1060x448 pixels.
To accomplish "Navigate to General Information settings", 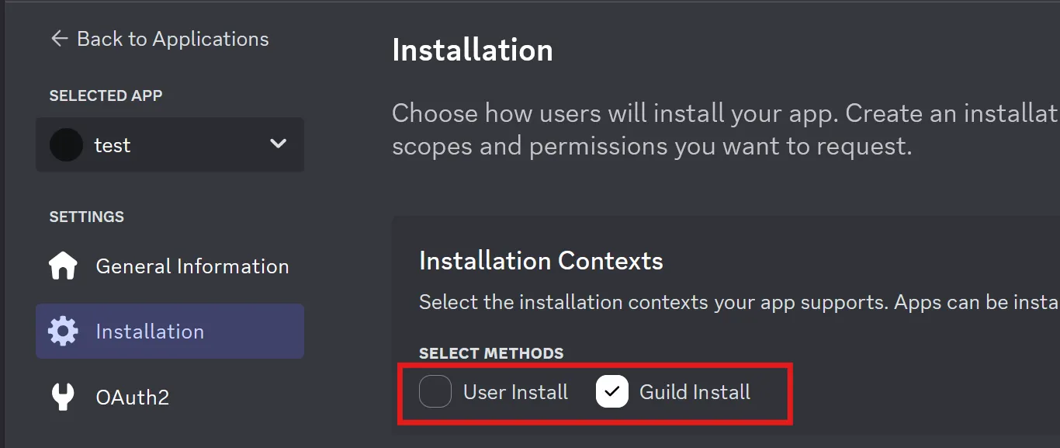I will click(x=192, y=265).
